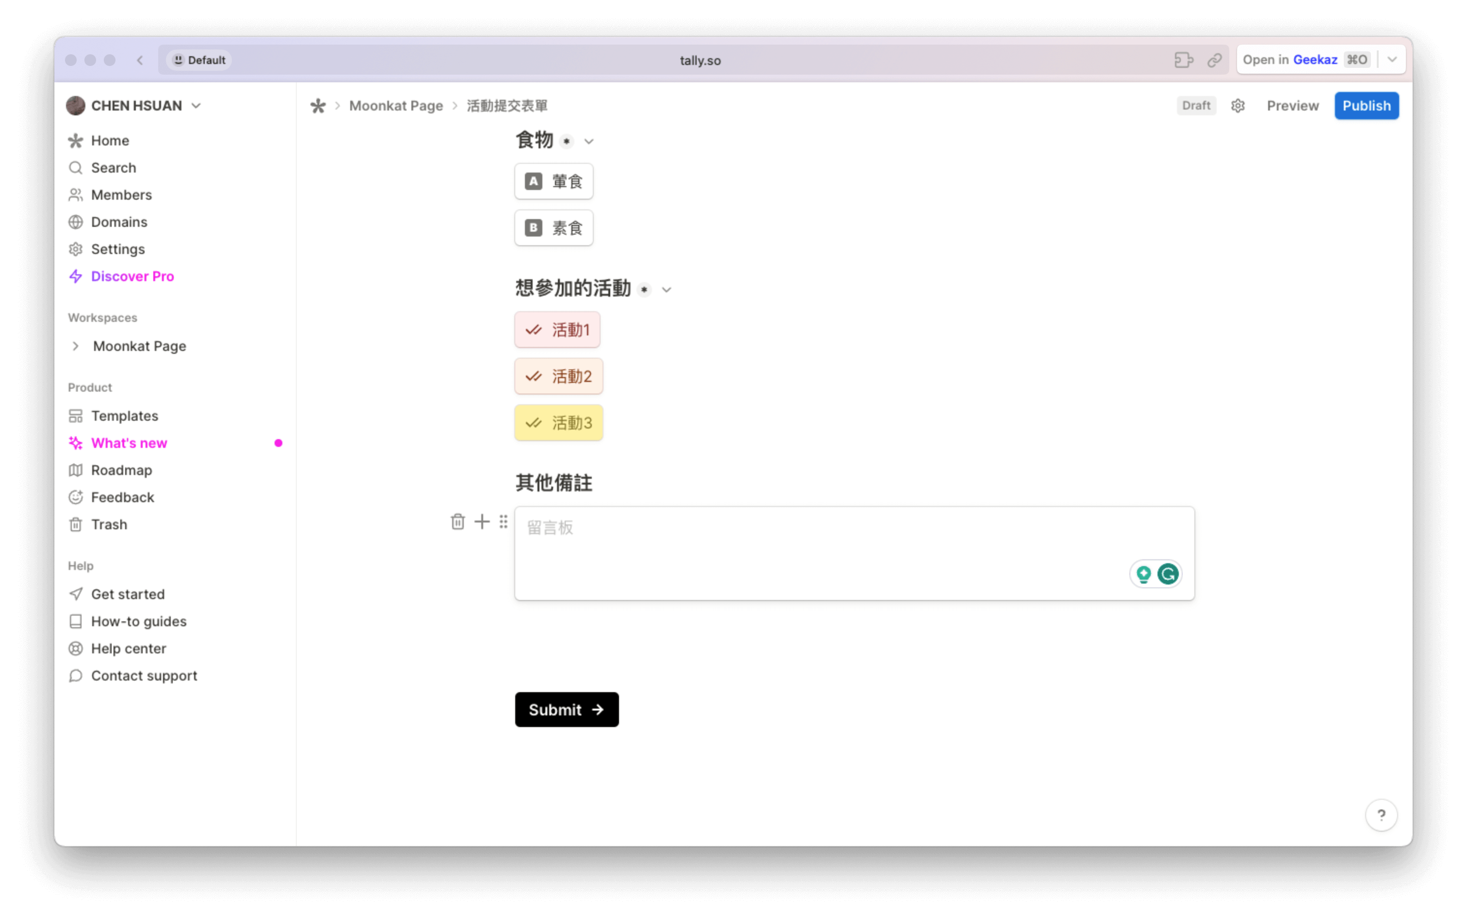Click the 其他備註 question title
This screenshot has height=918, width=1467.
[553, 483]
